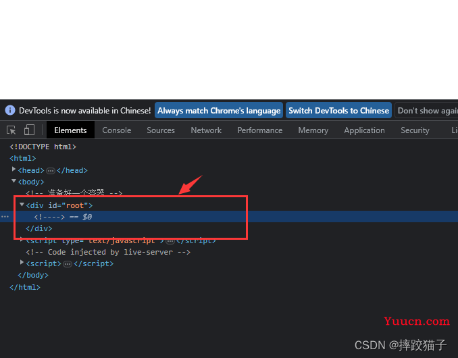This screenshot has height=358, width=458.
Task: Expand ellipsis badge in last script tag
Action: pos(68,264)
